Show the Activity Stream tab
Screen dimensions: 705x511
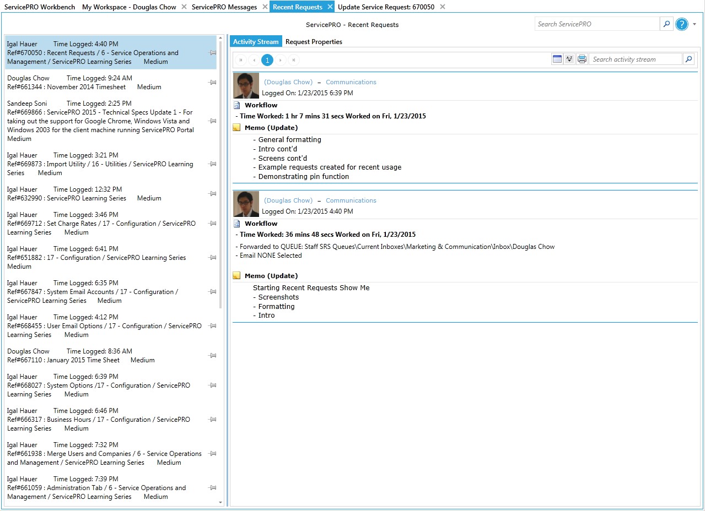pos(256,42)
